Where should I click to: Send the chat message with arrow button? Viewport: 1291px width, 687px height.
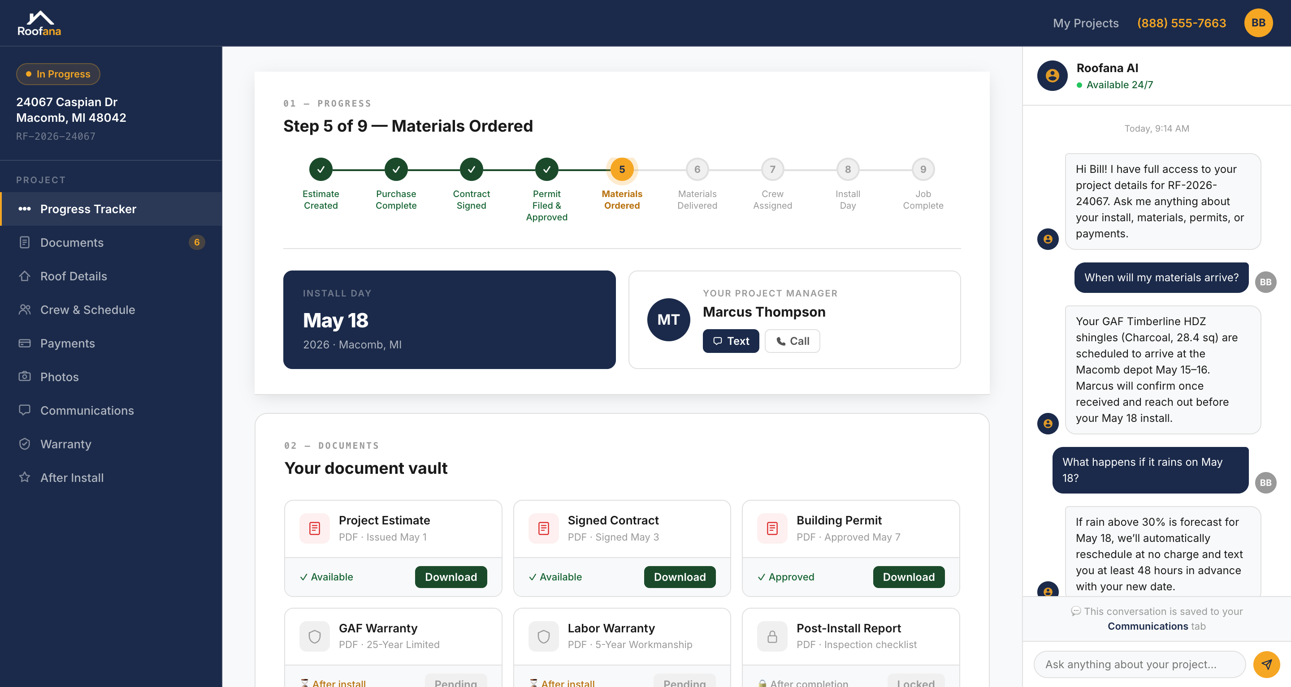(x=1266, y=664)
